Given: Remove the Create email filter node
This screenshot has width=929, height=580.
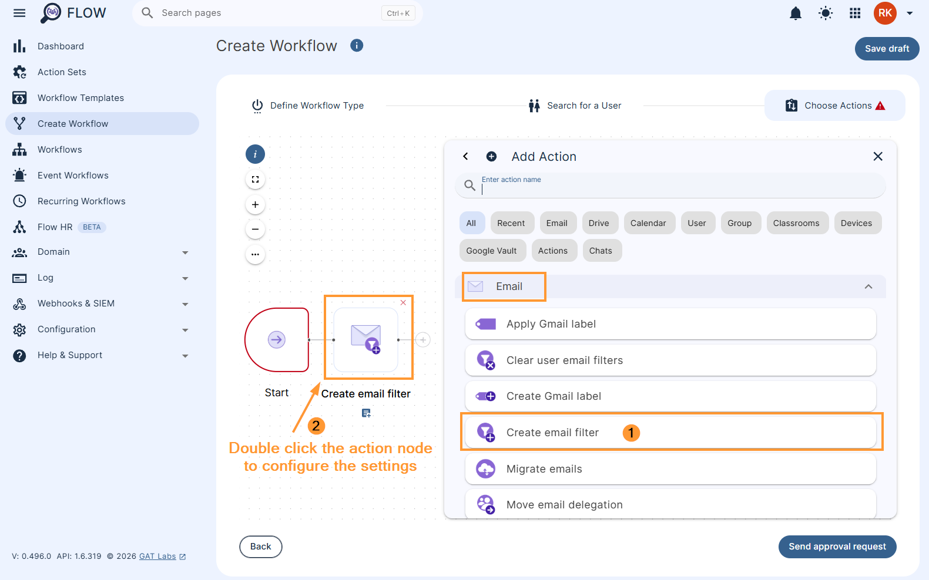Looking at the screenshot, I should tap(403, 303).
